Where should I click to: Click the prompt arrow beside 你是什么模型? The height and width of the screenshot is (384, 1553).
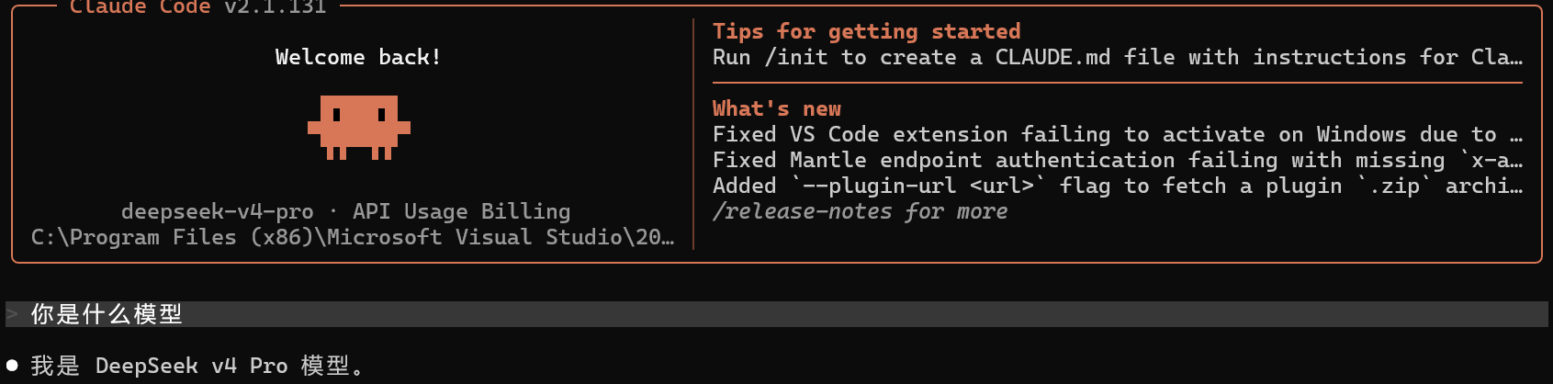pyautogui.click(x=12, y=314)
